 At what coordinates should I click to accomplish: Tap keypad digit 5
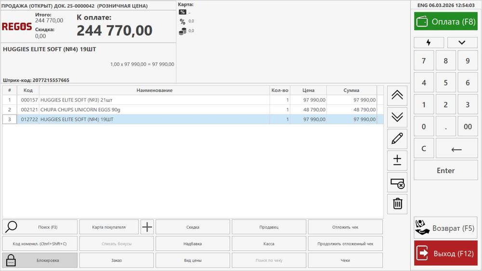[446, 83]
